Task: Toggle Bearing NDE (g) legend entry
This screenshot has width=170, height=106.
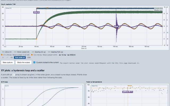Action: click(x=56, y=52)
